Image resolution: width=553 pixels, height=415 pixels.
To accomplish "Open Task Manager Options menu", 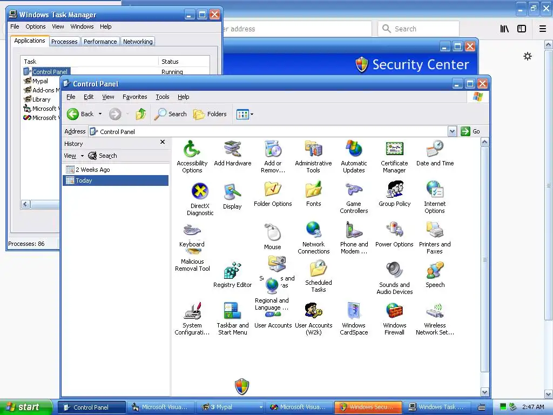I will [x=35, y=26].
